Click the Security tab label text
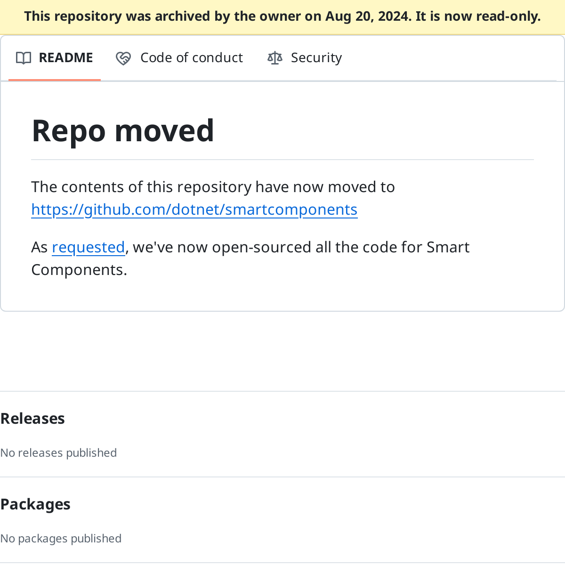 [316, 57]
